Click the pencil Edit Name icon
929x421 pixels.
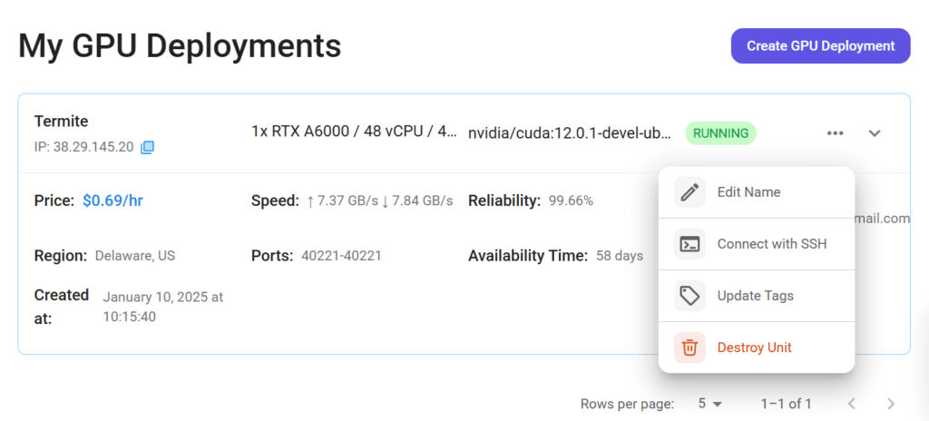coord(689,192)
